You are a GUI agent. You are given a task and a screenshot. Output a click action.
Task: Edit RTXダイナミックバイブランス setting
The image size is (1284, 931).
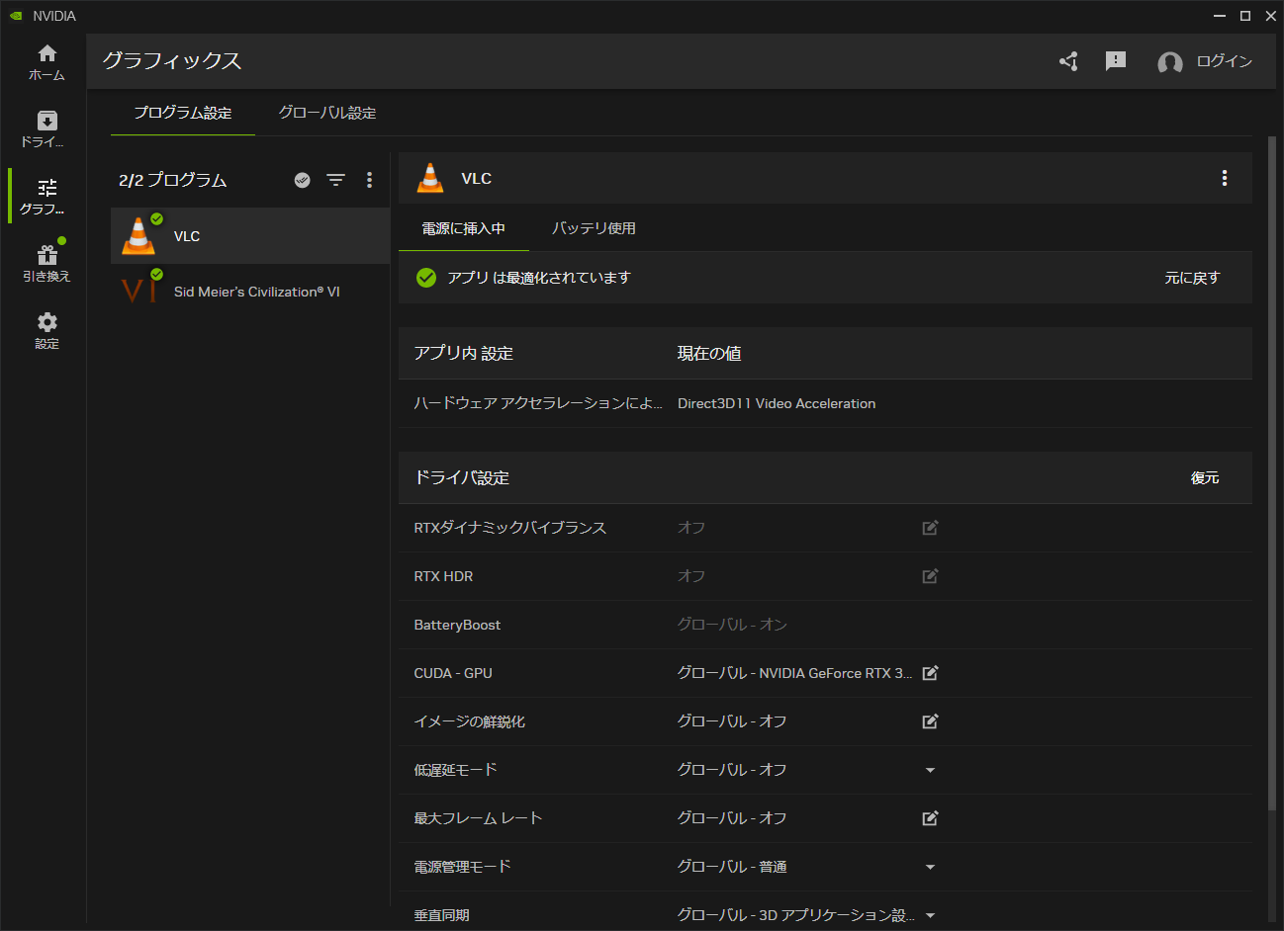tap(930, 528)
